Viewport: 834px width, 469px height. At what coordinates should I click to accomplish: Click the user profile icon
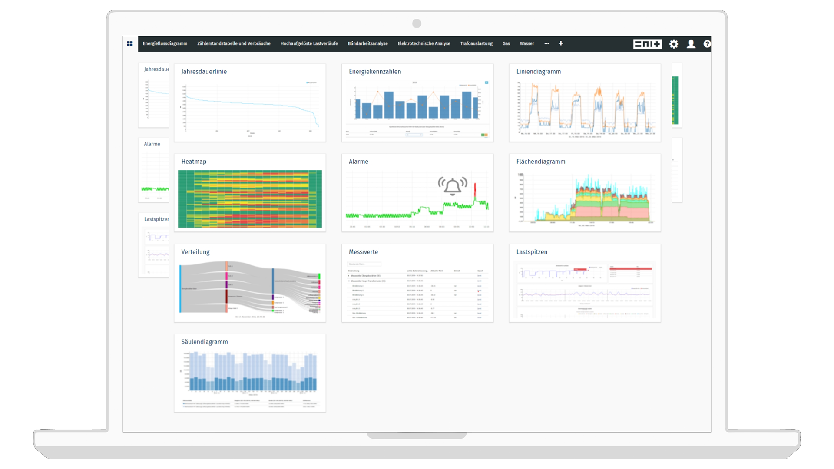pos(692,44)
